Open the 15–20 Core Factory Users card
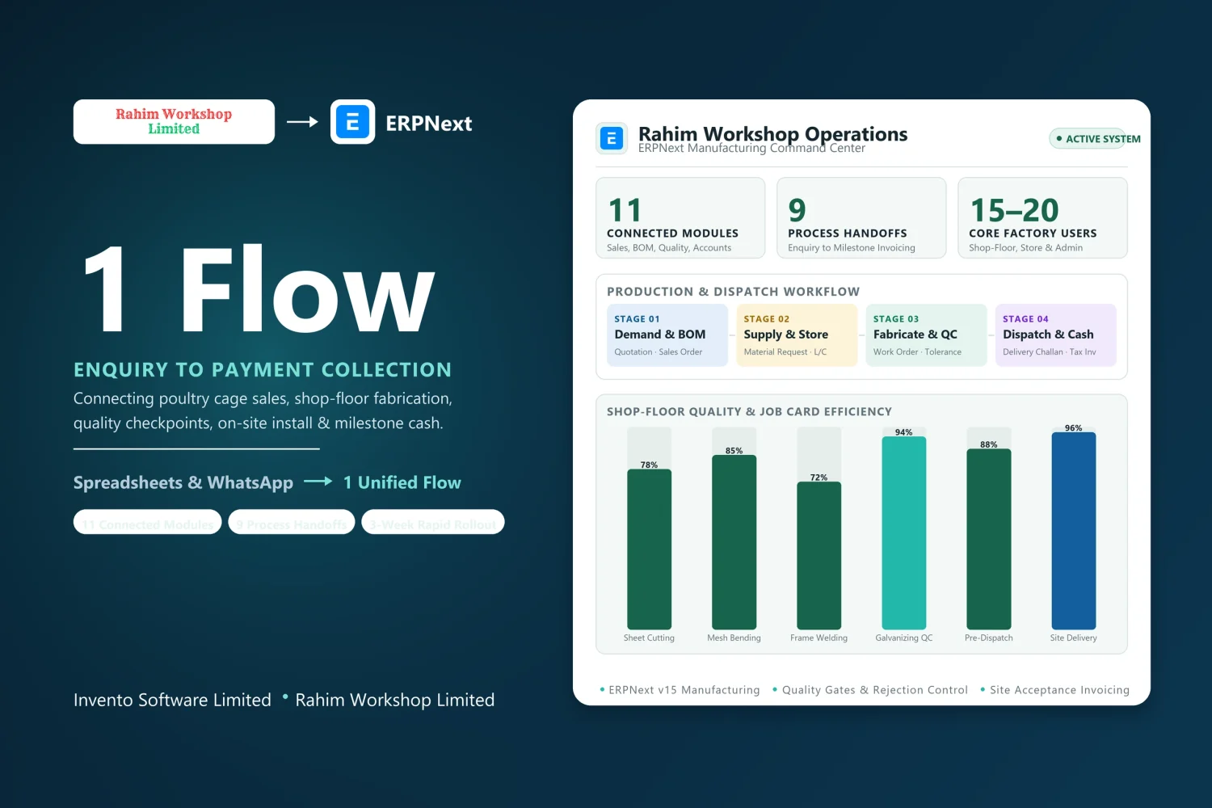 click(x=1042, y=218)
